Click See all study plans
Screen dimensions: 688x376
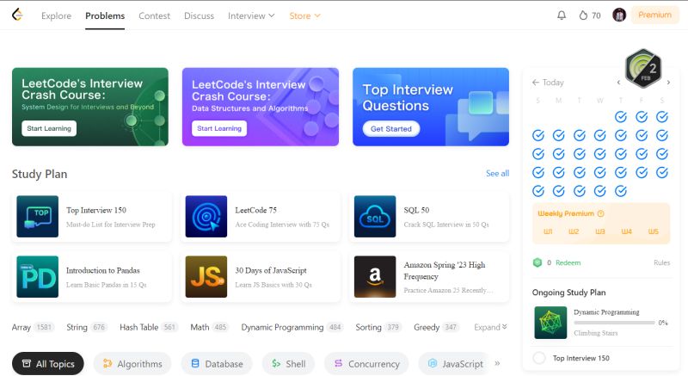point(498,173)
